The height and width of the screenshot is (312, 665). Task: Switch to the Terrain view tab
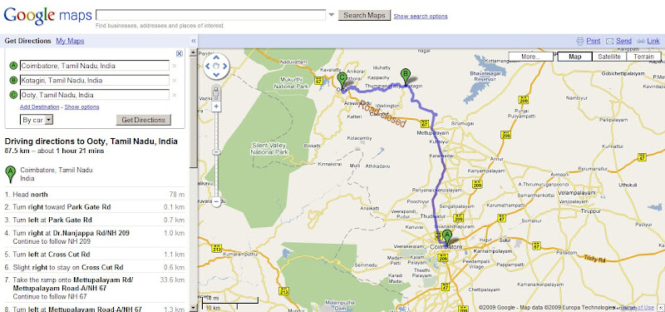tap(643, 57)
